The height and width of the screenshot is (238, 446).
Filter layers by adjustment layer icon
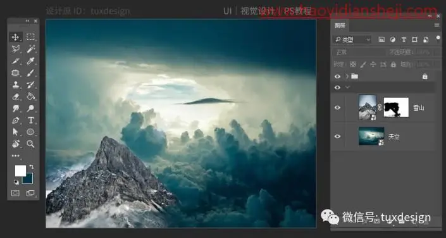coord(392,40)
